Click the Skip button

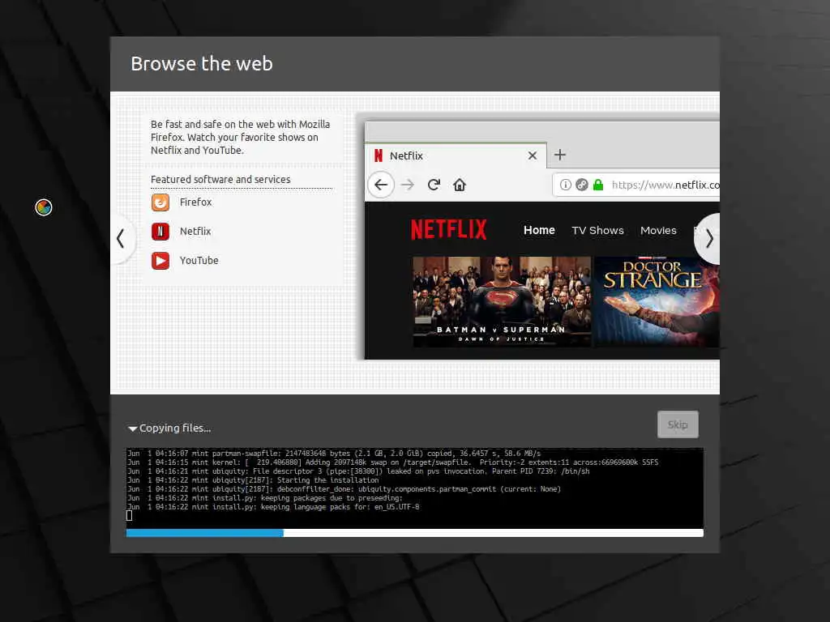tap(678, 424)
